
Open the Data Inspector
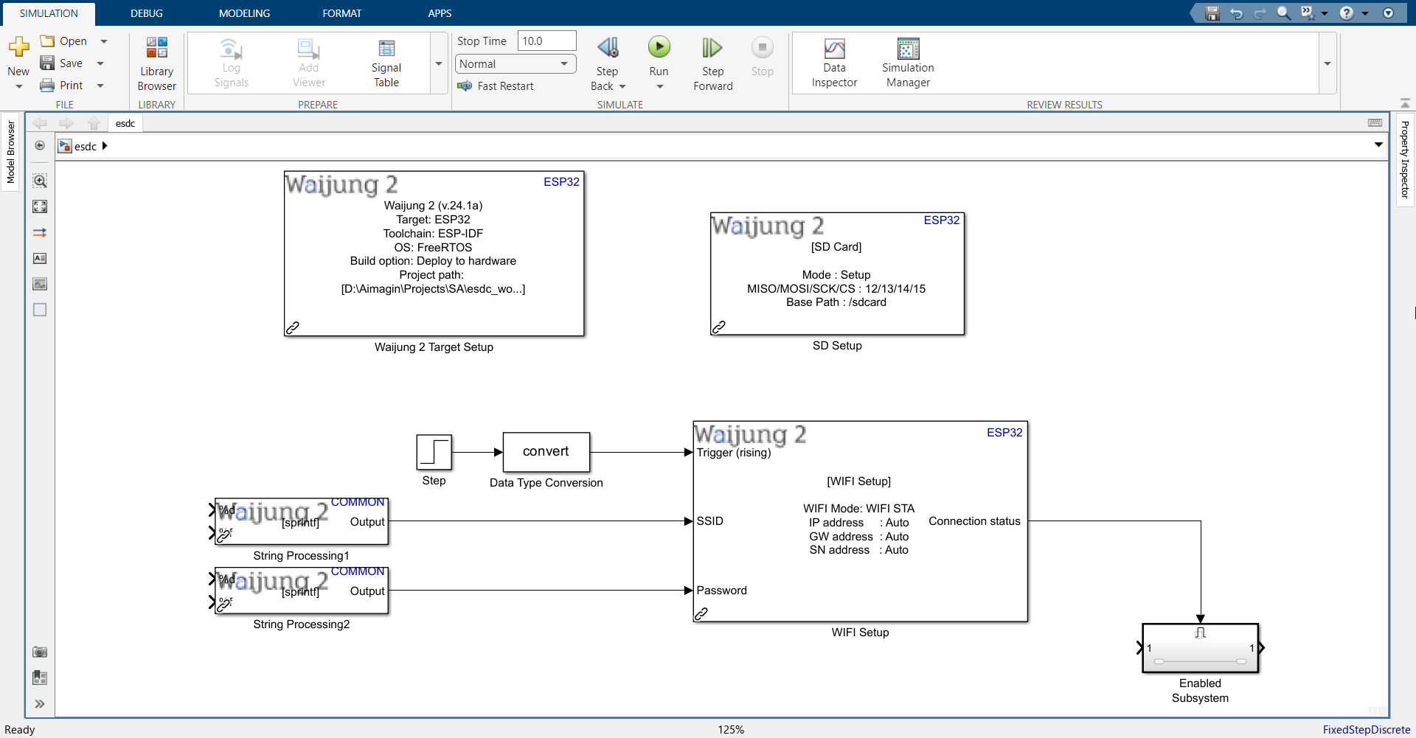834,64
